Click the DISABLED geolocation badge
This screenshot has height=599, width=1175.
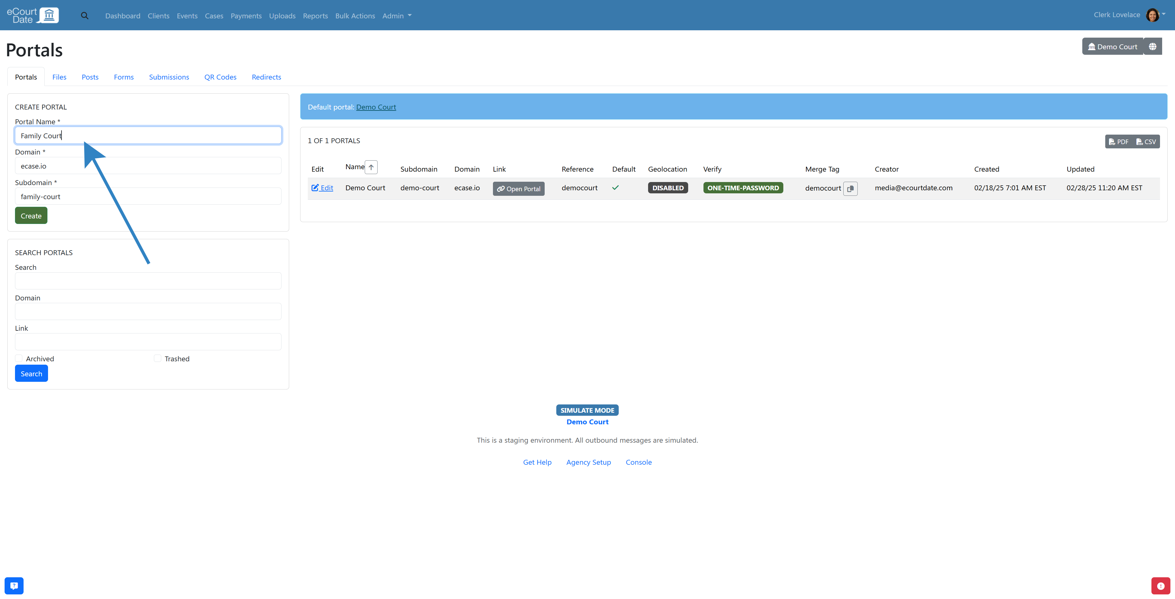tap(668, 188)
